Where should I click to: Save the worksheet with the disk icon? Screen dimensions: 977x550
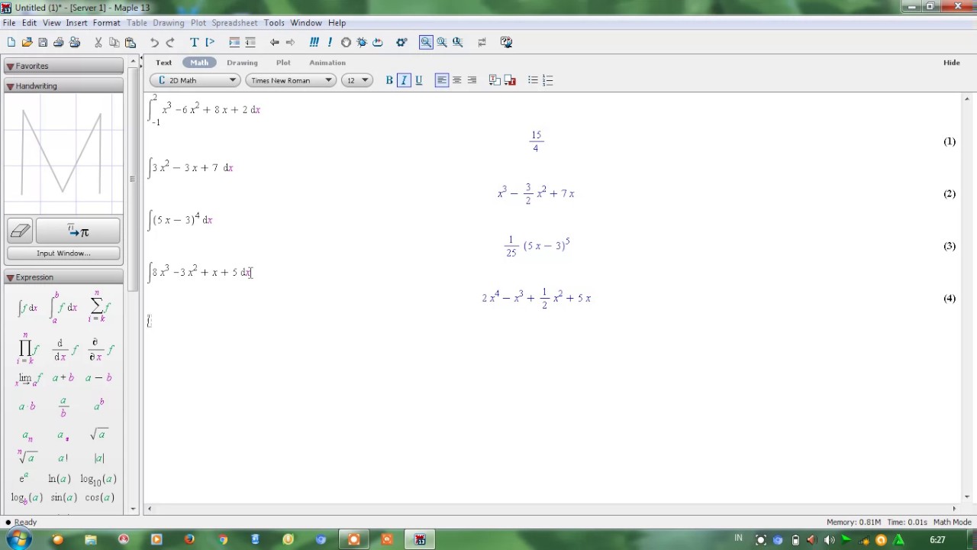tap(43, 42)
